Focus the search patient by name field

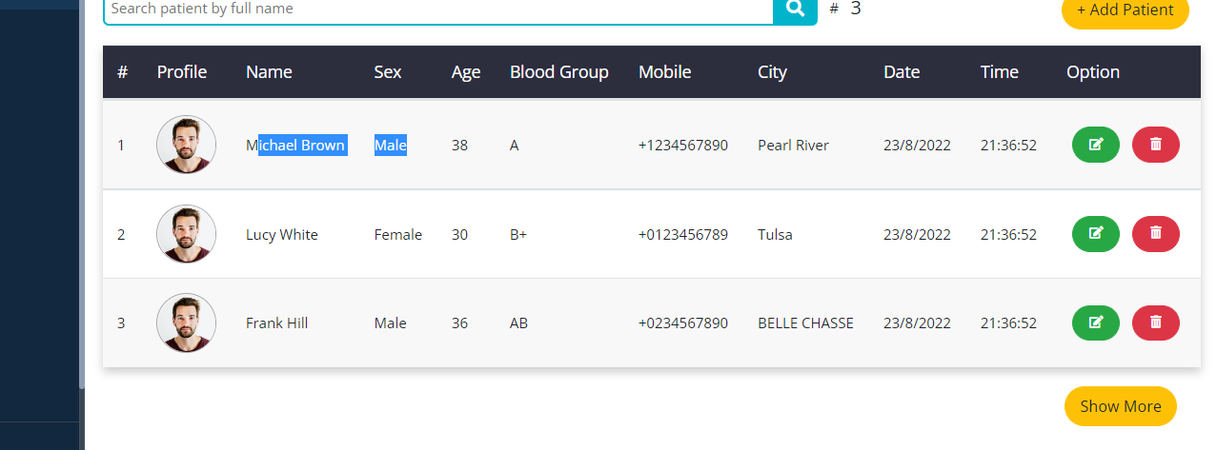pyautogui.click(x=437, y=10)
